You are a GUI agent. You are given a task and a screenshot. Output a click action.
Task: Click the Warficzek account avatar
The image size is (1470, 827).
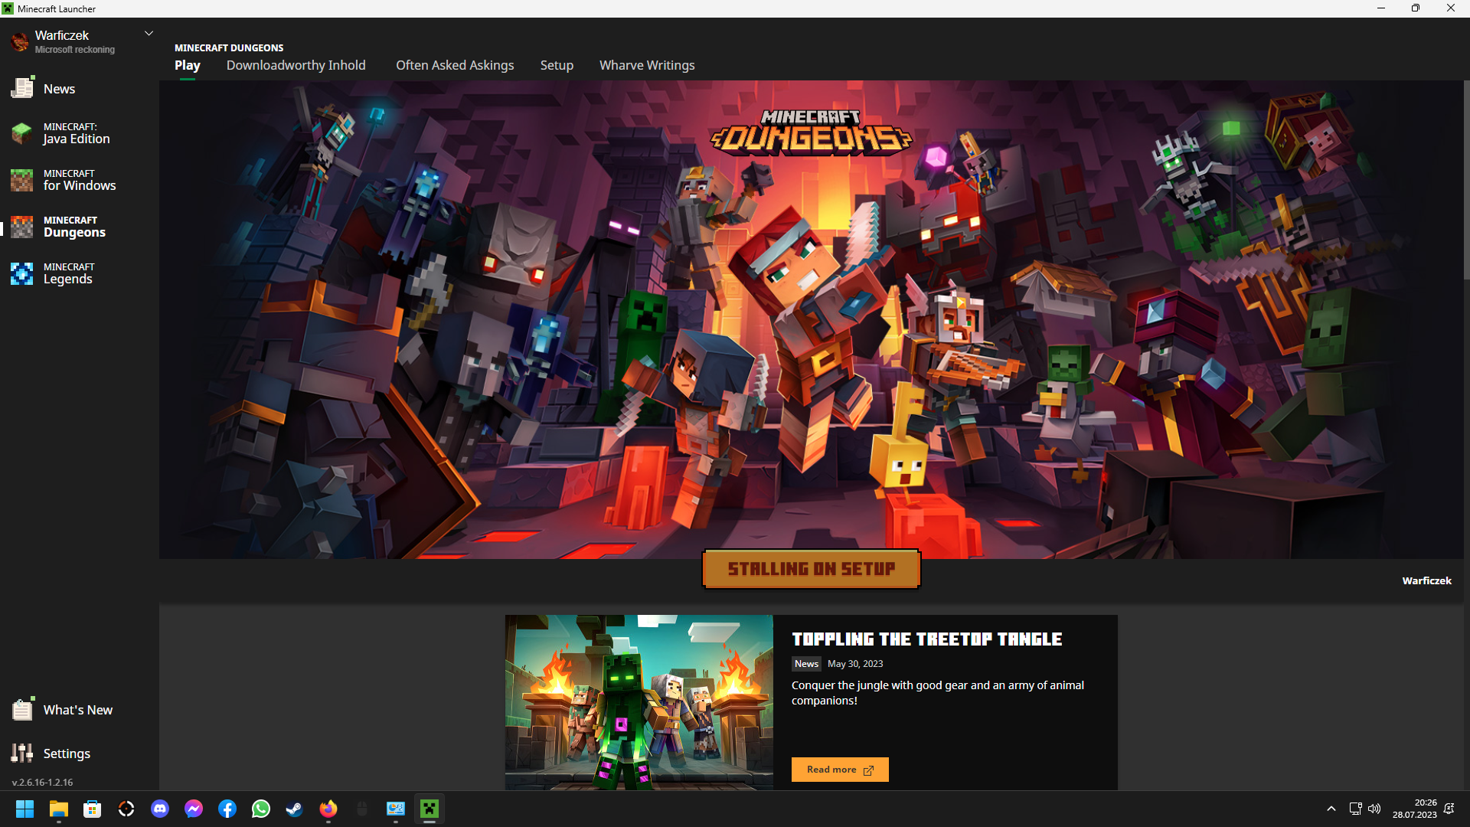[20, 41]
